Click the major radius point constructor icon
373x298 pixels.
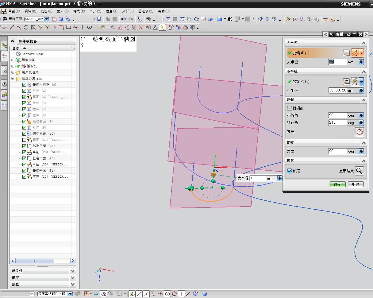pyautogui.click(x=346, y=53)
